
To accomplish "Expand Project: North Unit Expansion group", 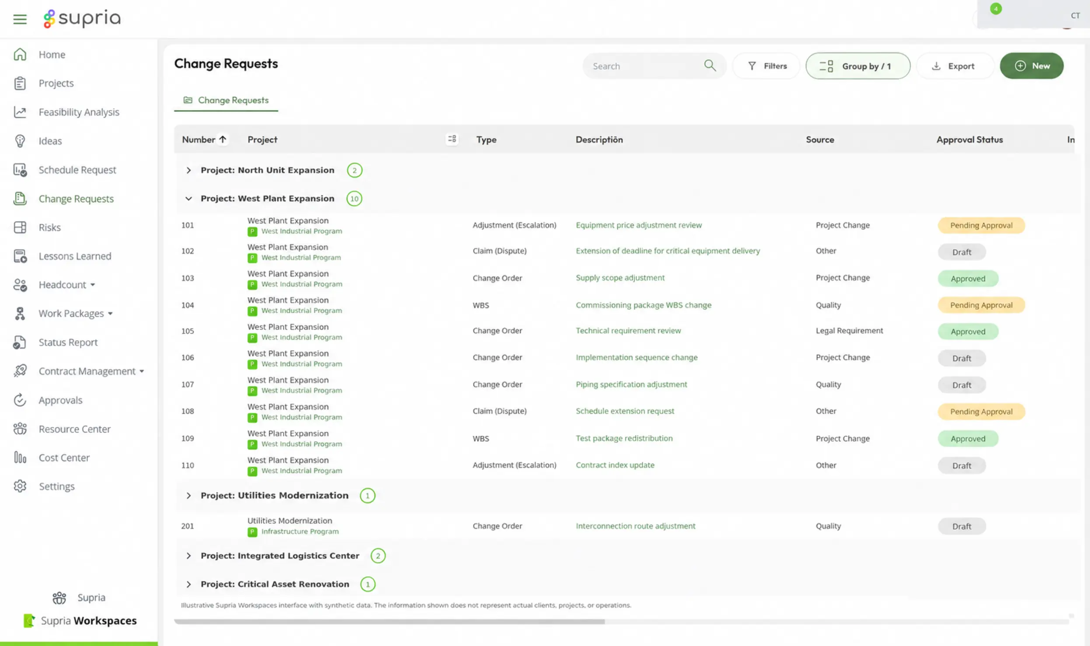I will [188, 170].
